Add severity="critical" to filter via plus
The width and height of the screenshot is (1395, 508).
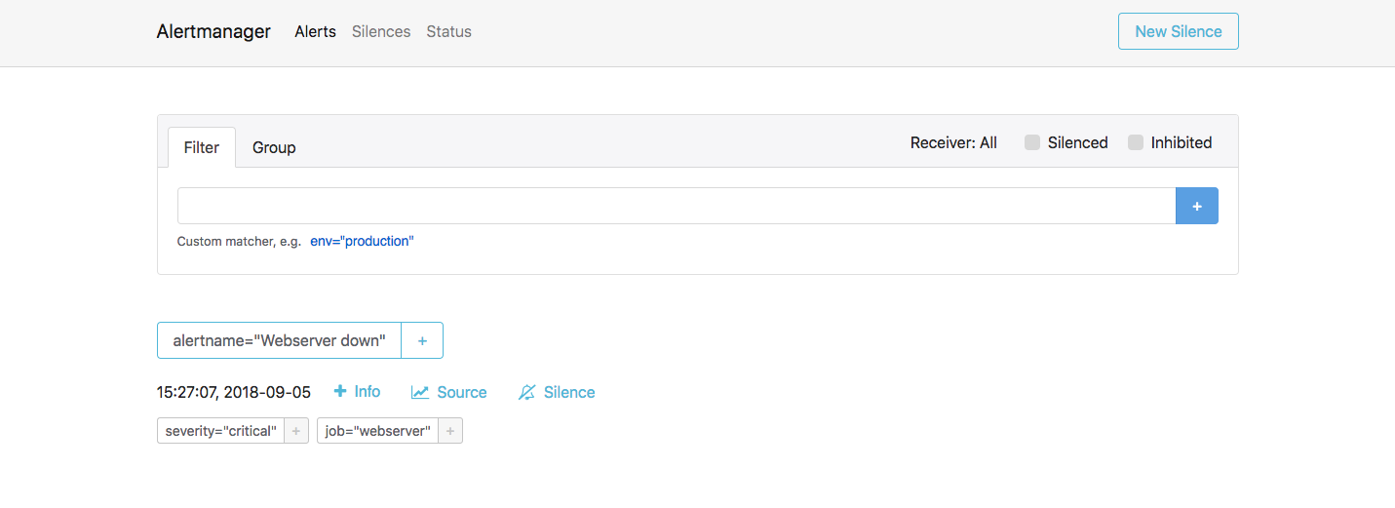pyautogui.click(x=296, y=431)
